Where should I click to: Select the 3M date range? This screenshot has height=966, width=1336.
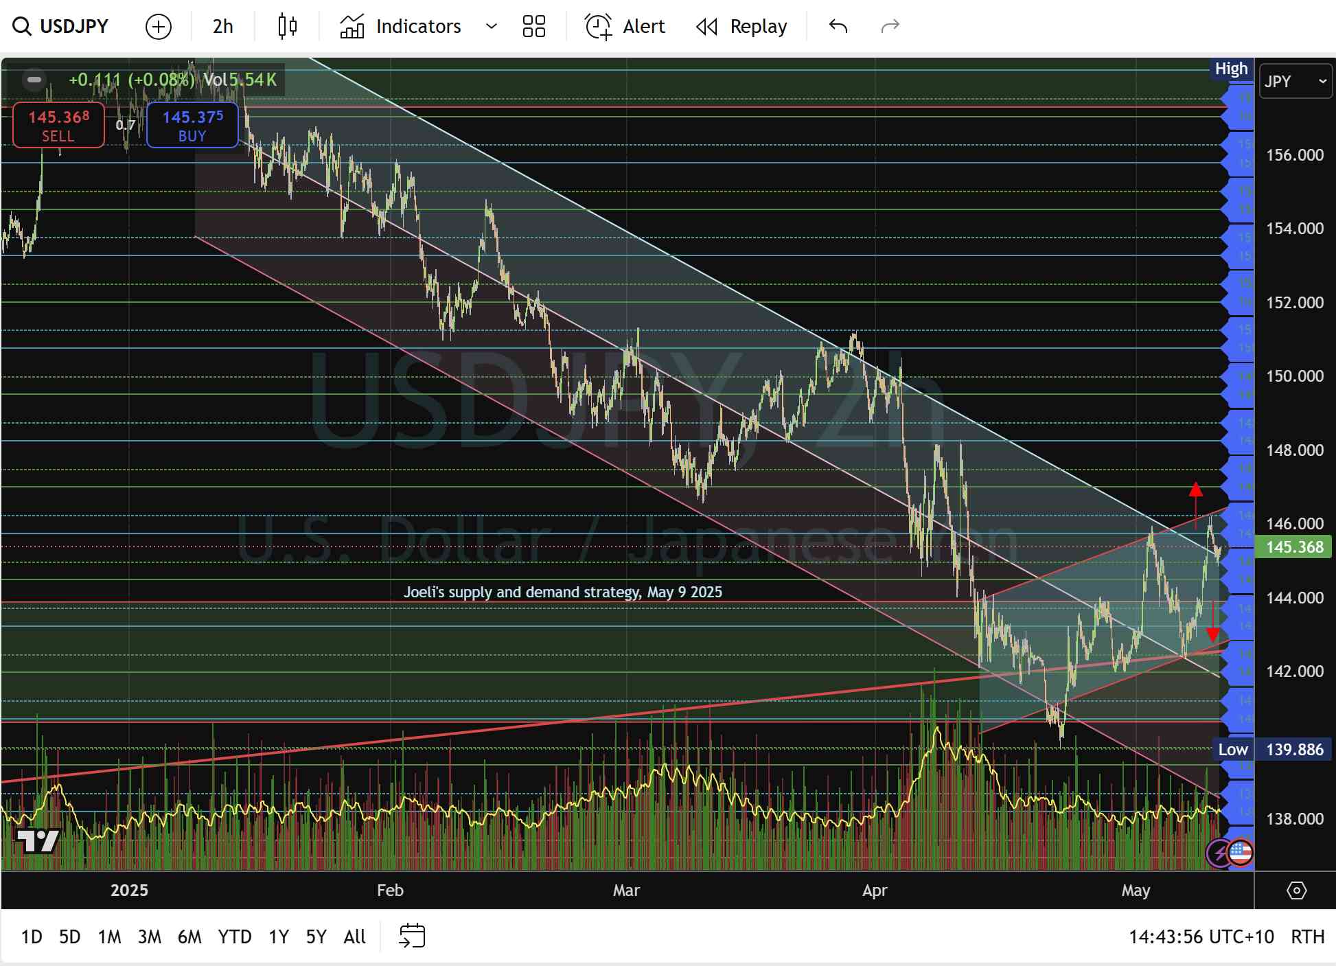[x=149, y=936]
